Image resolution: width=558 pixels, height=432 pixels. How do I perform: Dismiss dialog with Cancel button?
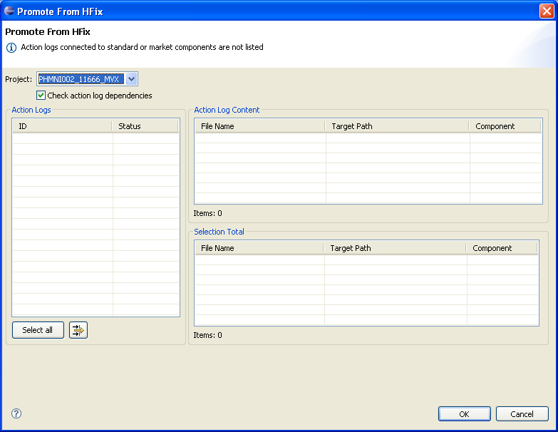tap(522, 414)
